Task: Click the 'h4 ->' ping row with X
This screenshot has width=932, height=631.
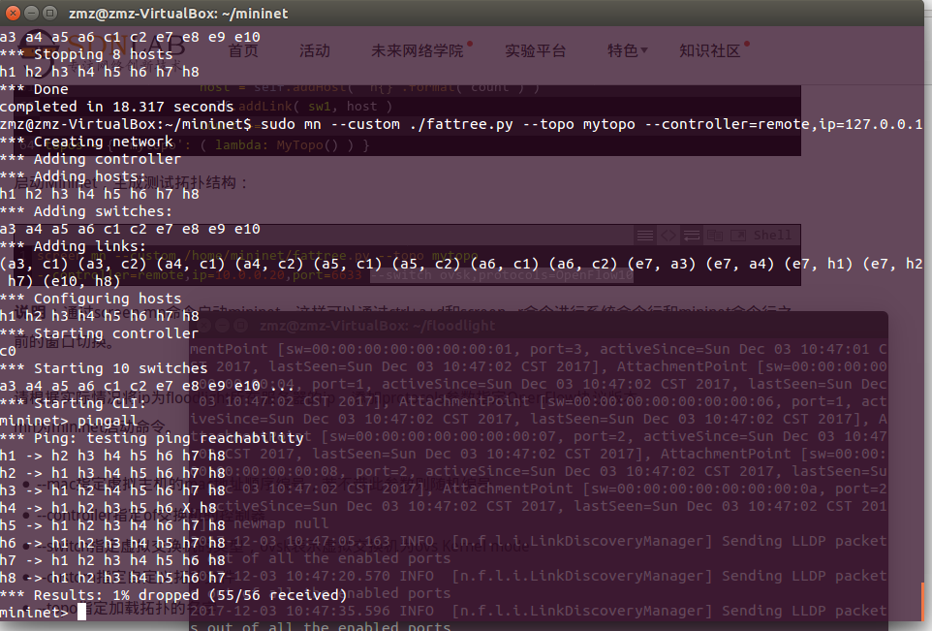Action: coord(109,508)
